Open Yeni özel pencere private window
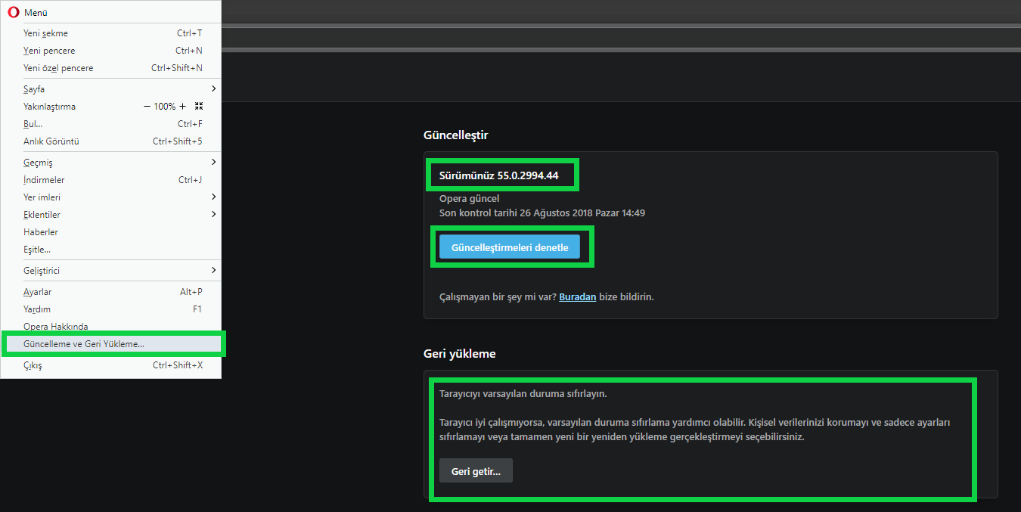The height and width of the screenshot is (512, 1021). [110, 68]
